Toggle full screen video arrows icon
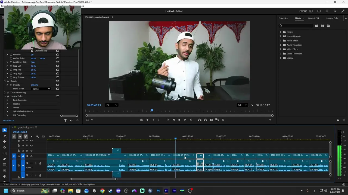The height and width of the screenshot is (195, 348). tap(343, 11)
